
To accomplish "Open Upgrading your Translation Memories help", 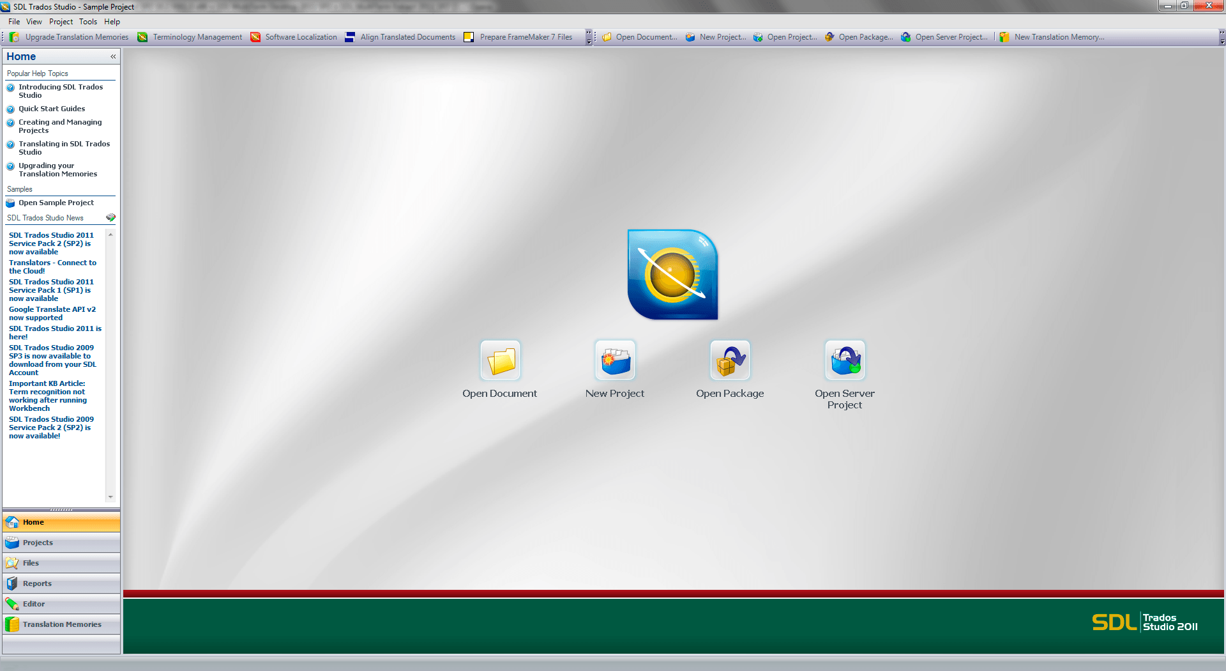I will pyautogui.click(x=57, y=170).
